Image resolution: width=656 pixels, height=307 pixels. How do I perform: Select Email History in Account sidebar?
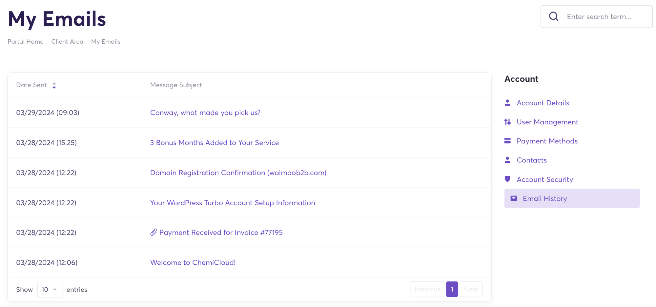click(544, 198)
